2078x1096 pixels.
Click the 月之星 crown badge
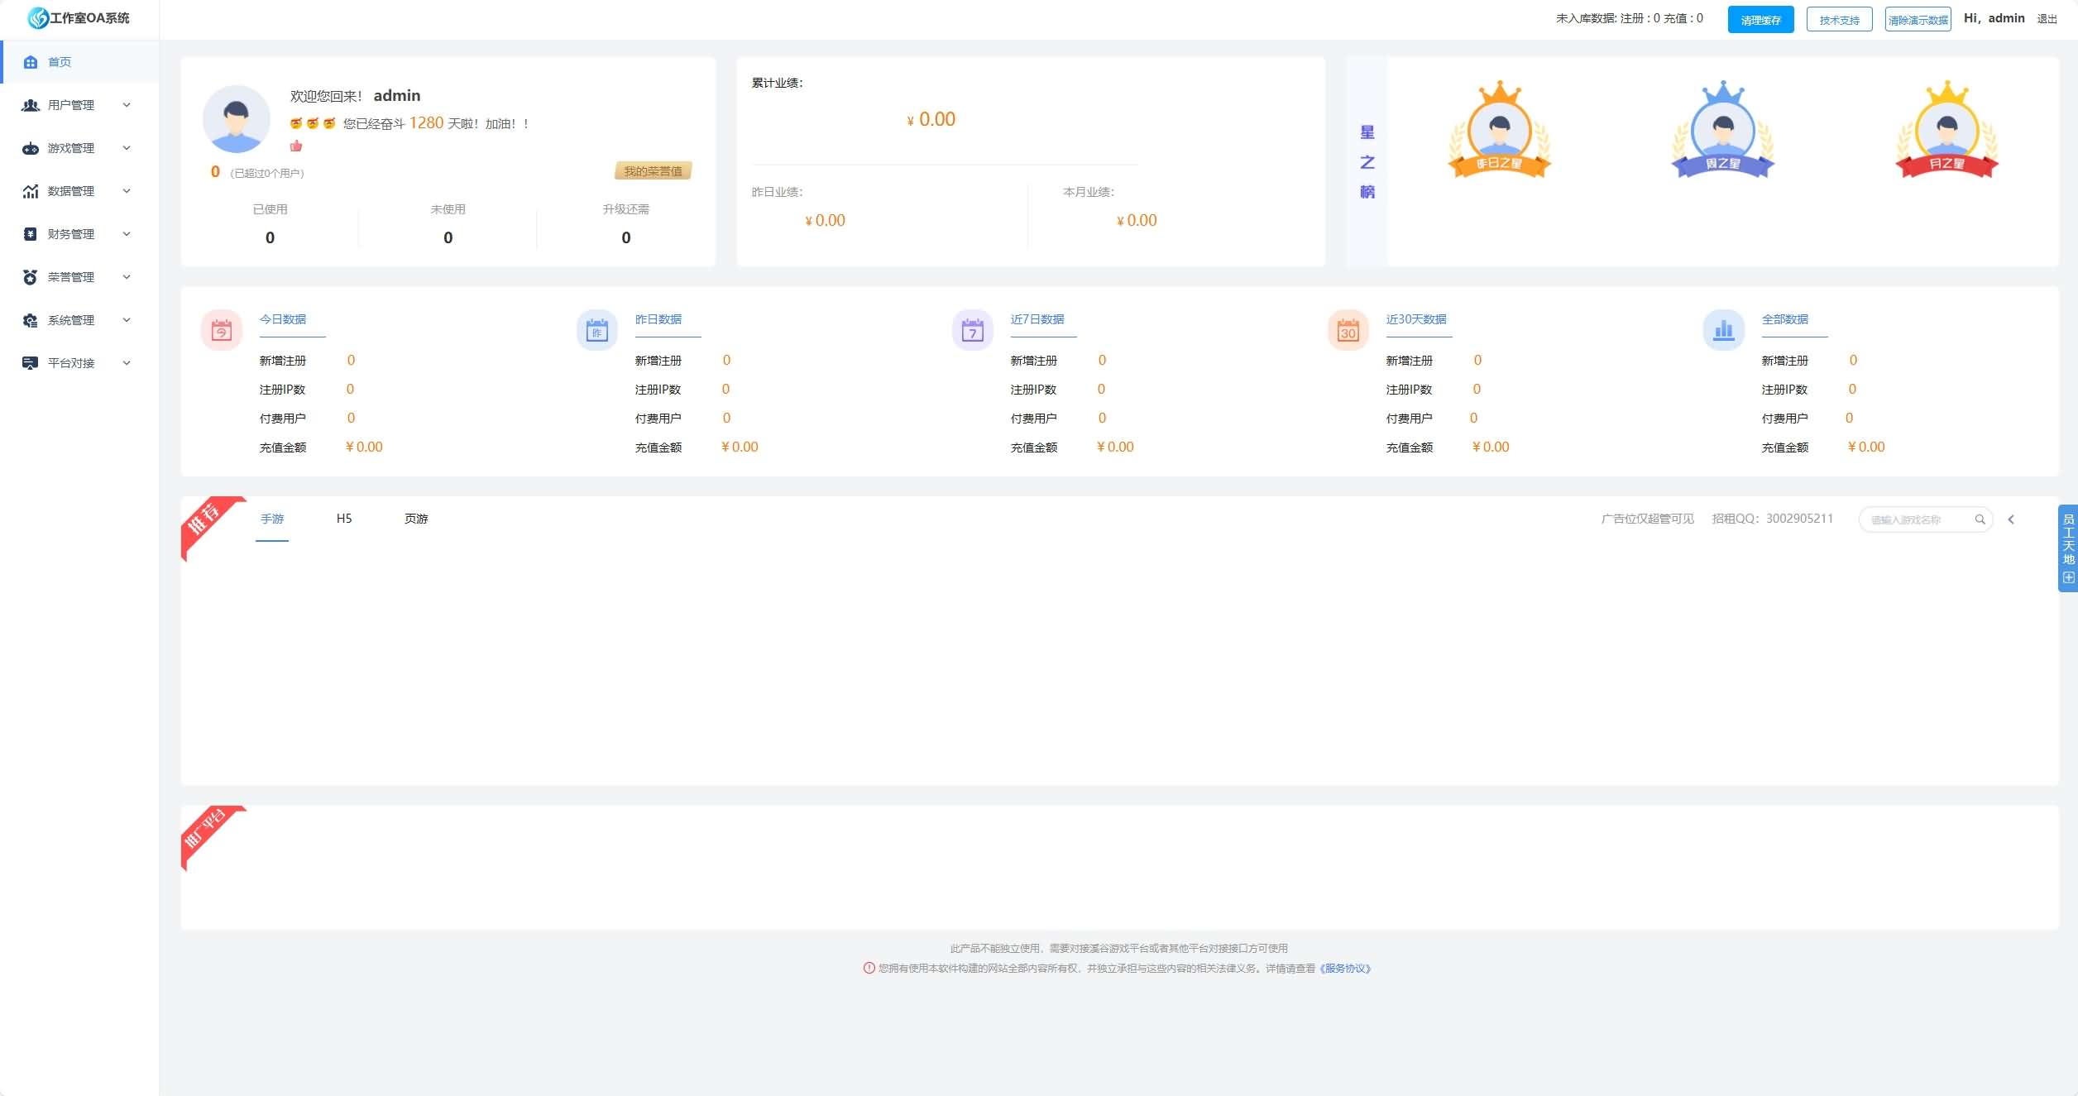click(1946, 131)
